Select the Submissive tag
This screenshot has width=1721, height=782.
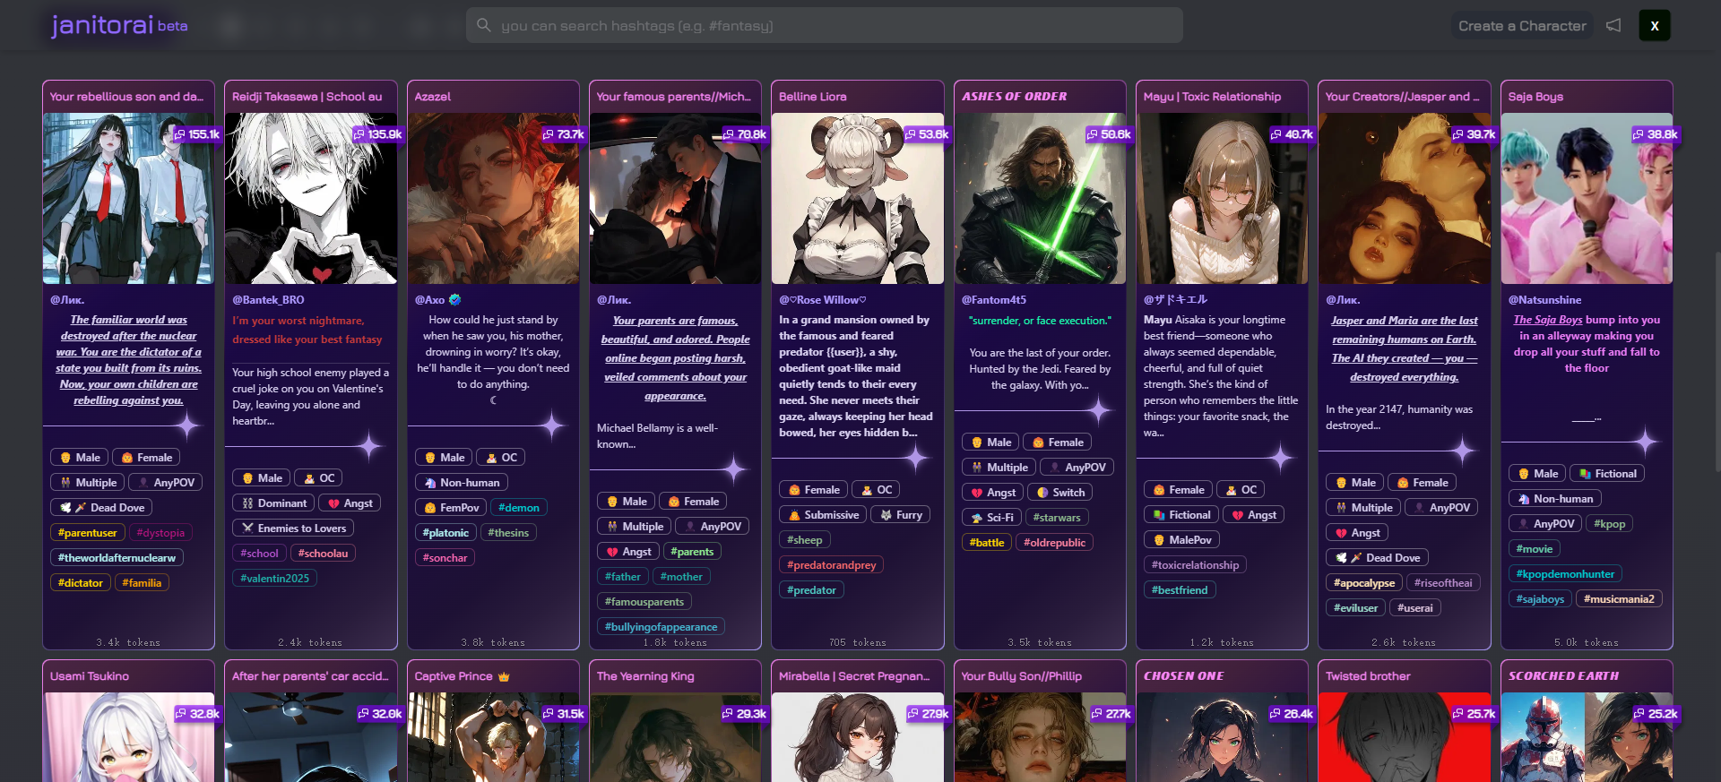click(x=823, y=515)
